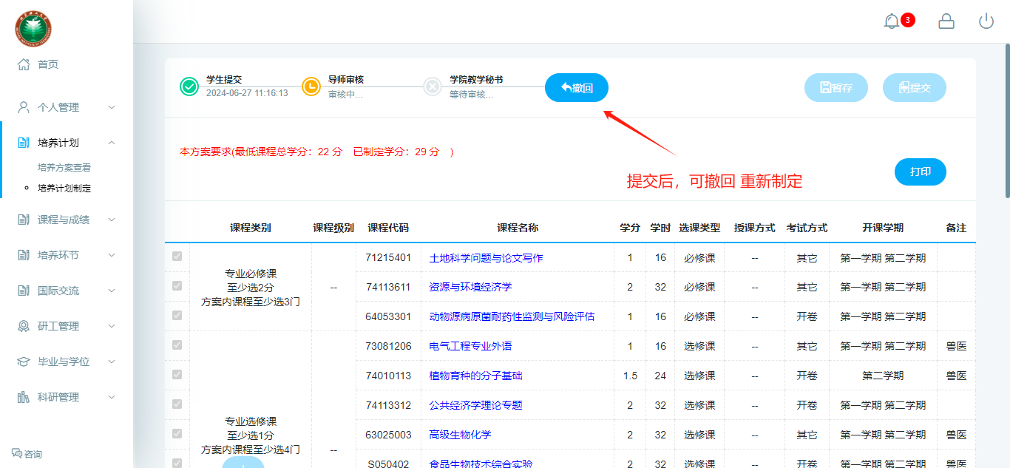
Task: Click the power logout icon
Action: [x=986, y=21]
